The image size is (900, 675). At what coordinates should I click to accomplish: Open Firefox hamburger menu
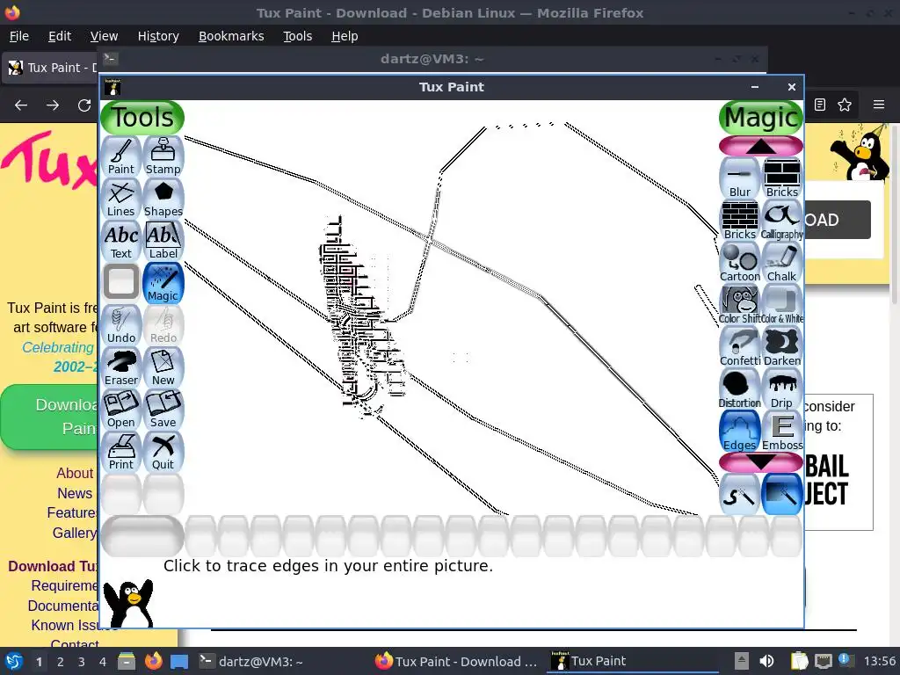[x=879, y=105]
